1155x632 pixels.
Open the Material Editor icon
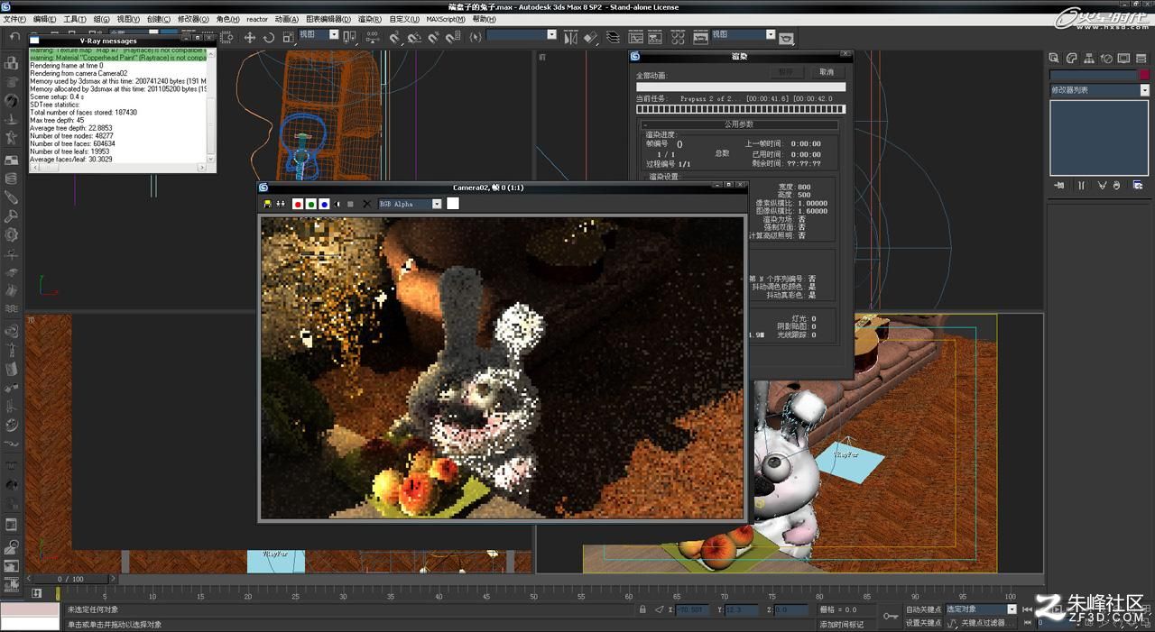(x=677, y=37)
